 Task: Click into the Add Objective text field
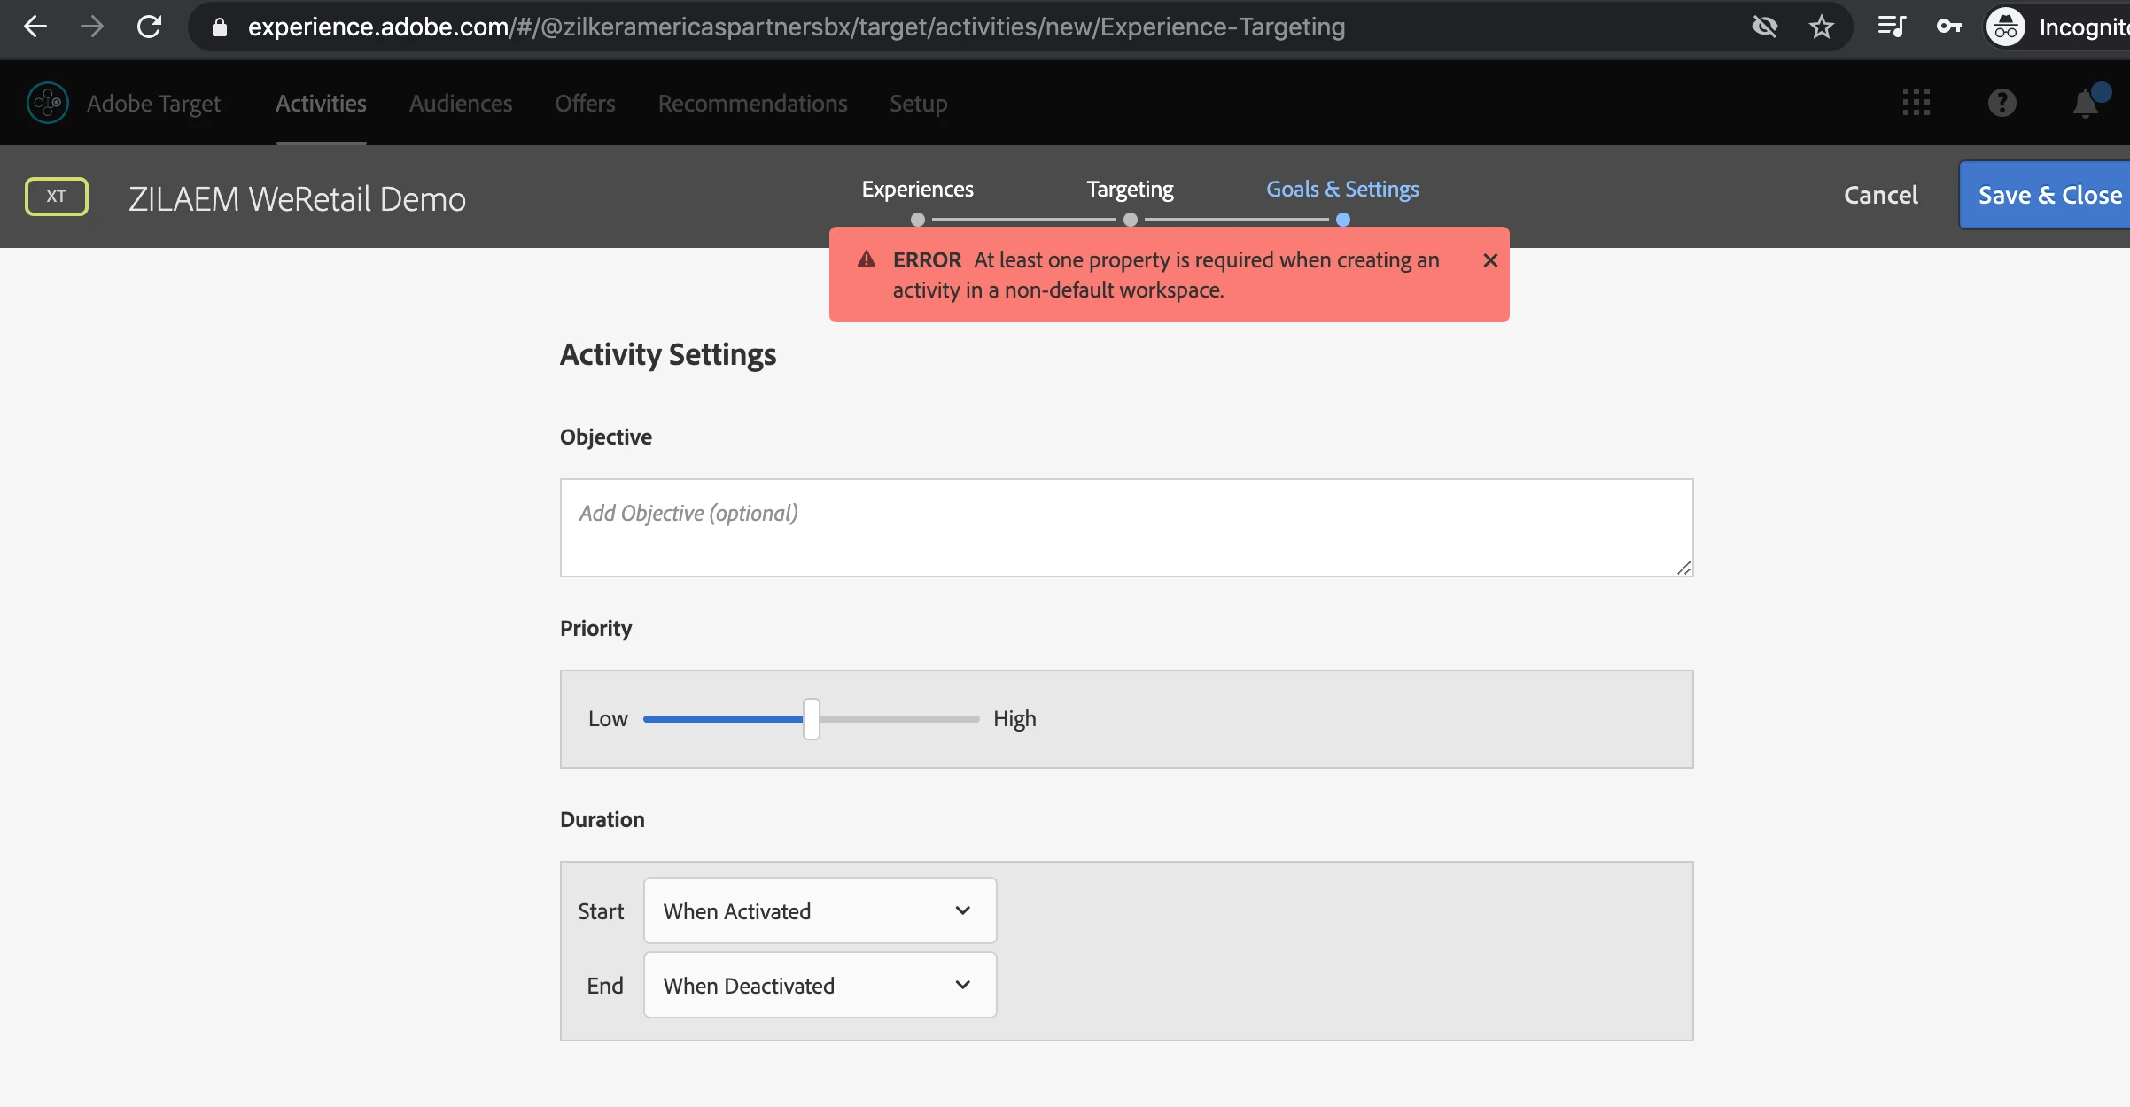[x=1126, y=528]
